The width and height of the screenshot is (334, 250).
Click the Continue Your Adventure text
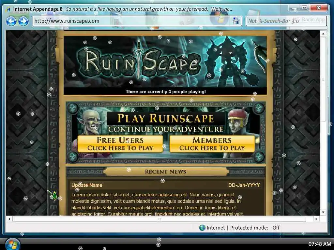[x=166, y=129]
